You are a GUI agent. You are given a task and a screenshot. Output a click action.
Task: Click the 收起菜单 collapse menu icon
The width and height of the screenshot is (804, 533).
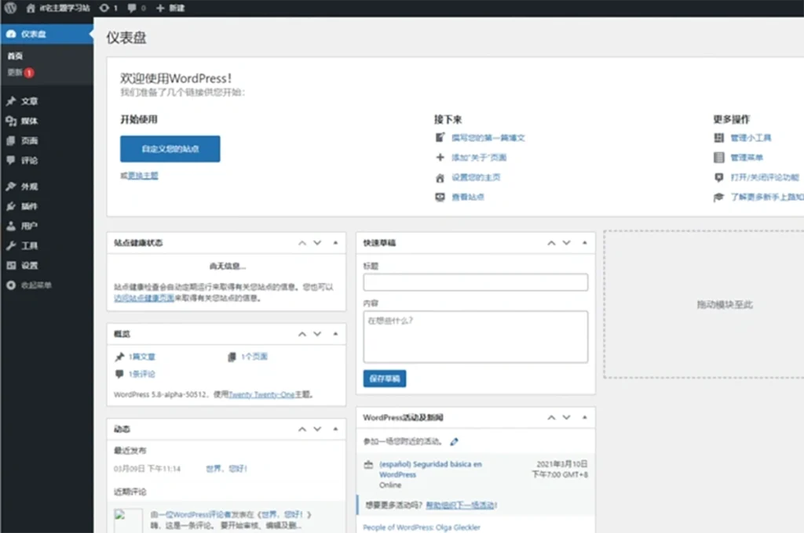click(x=11, y=285)
